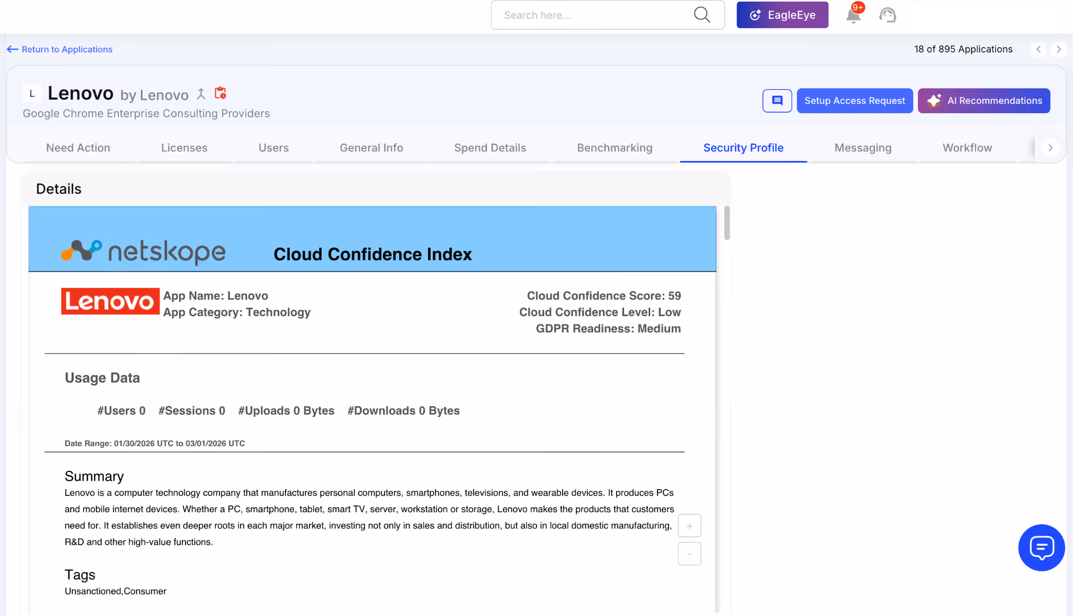Click 'App Category: Technology' text
The image size is (1073, 616).
tap(237, 312)
